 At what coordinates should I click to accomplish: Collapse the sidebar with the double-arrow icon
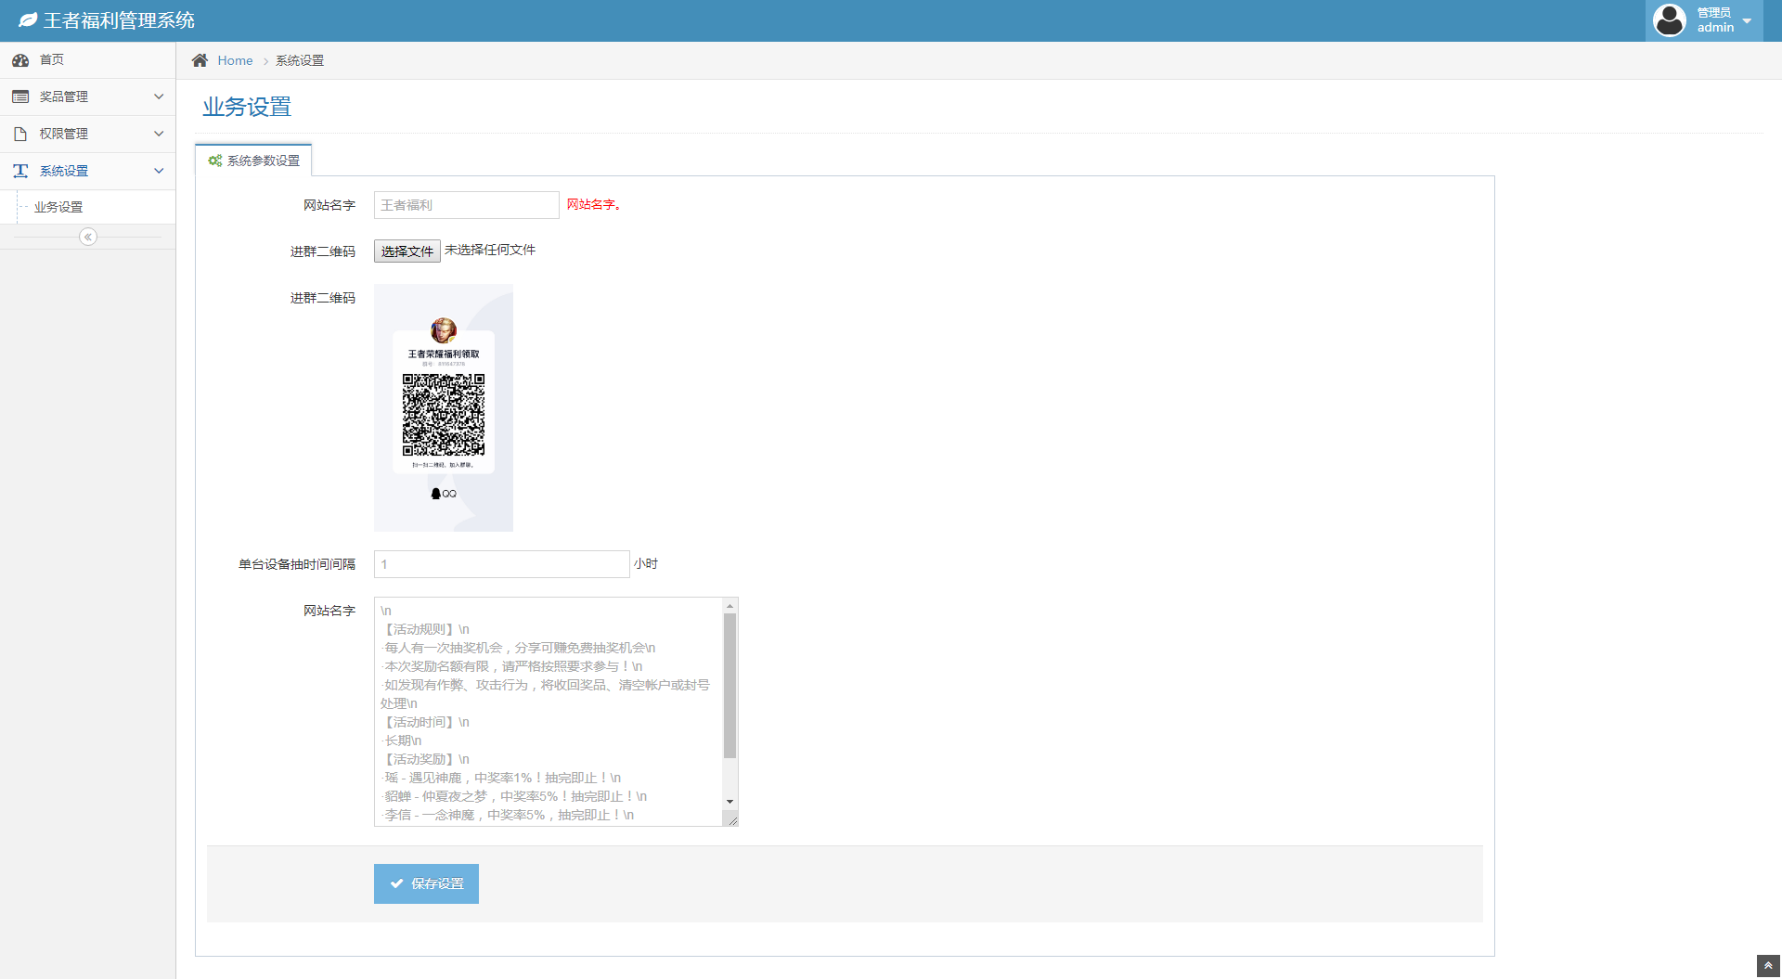point(88,237)
